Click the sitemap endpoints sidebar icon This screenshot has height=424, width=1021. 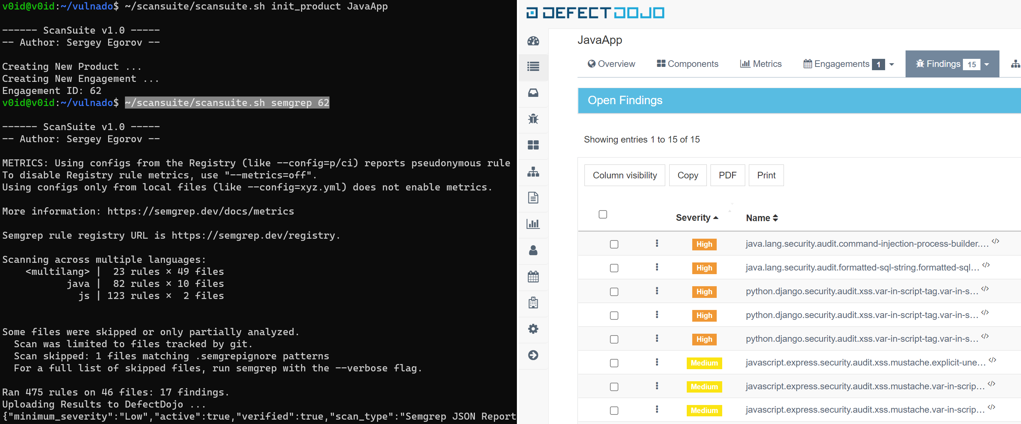pyautogui.click(x=533, y=172)
